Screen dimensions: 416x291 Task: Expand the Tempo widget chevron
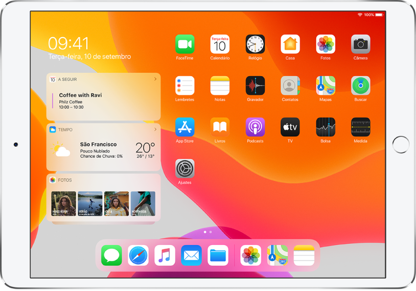coord(155,129)
